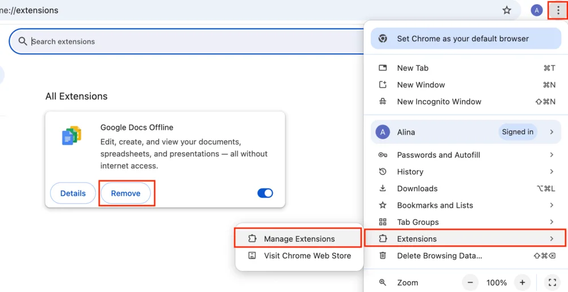
Task: Click the download arrow icon for Downloads
Action: point(383,189)
